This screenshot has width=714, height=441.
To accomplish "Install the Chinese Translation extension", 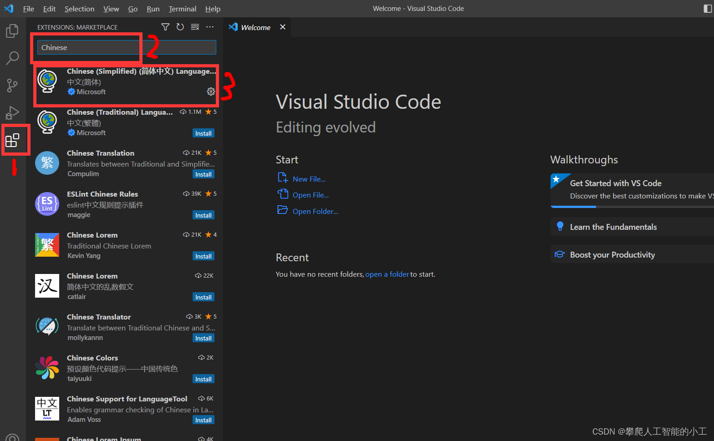I will [x=204, y=174].
